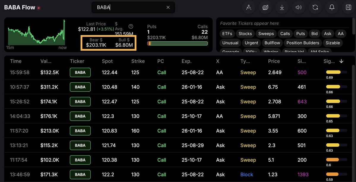Viewport: 356px width, 182px height.
Task: Select the Sizable filter chip
Action: tap(333, 43)
